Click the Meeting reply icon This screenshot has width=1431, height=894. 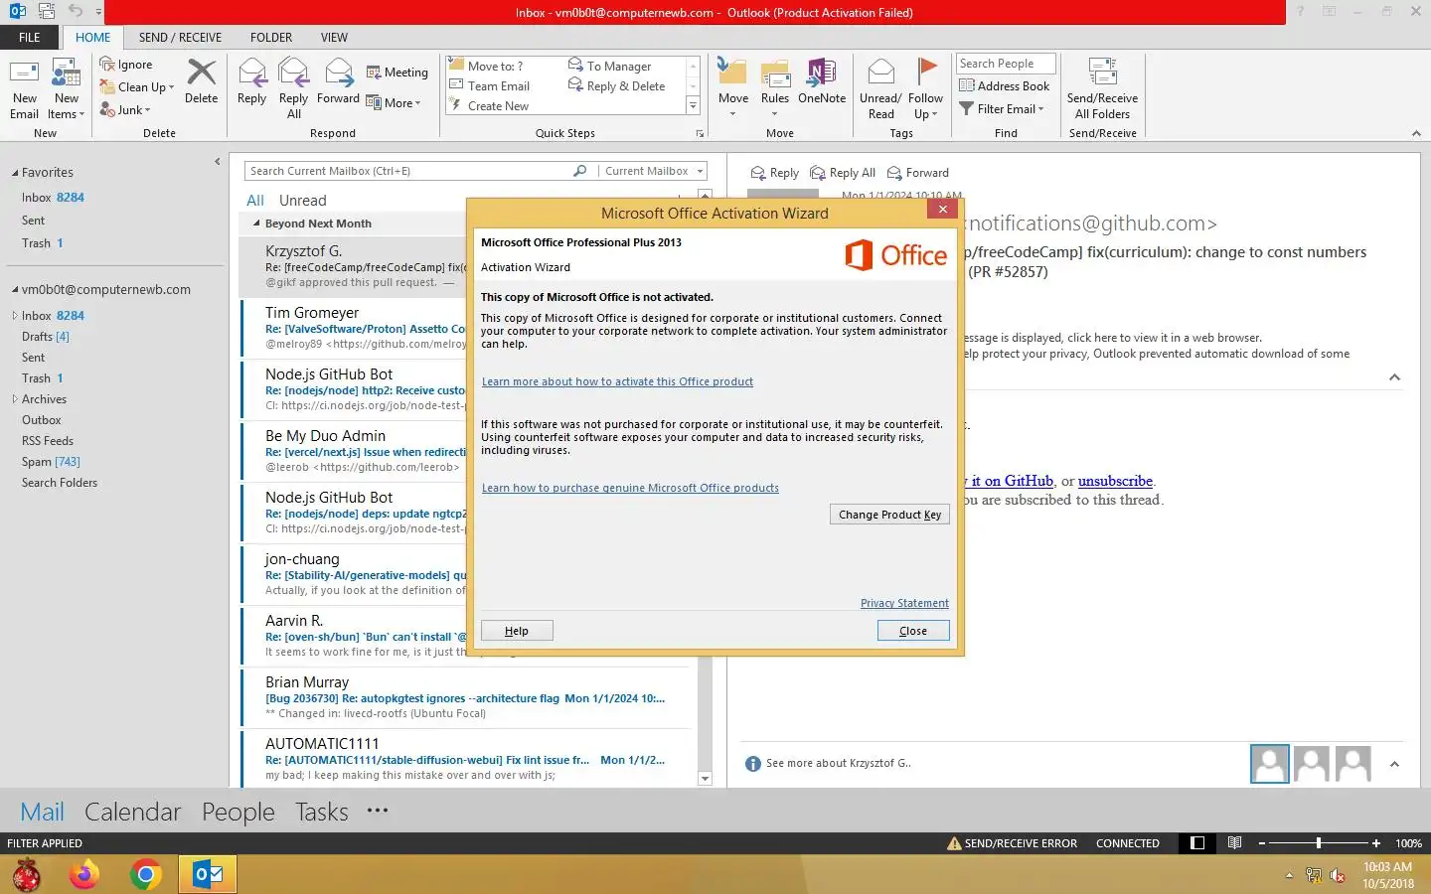397,73
